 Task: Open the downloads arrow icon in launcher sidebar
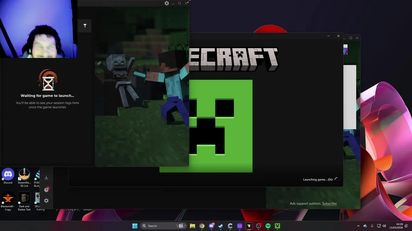46,177
